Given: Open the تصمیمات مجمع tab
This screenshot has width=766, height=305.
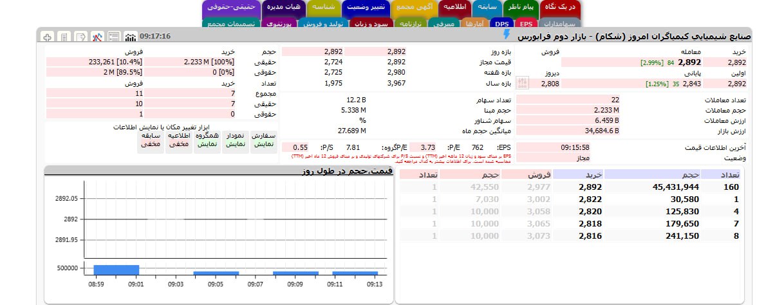Looking at the screenshot, I should (231, 23).
